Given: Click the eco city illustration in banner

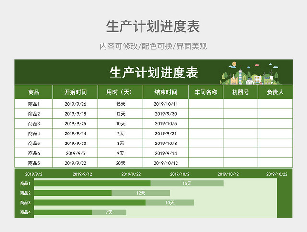Looking at the screenshot, I should point(250,73).
